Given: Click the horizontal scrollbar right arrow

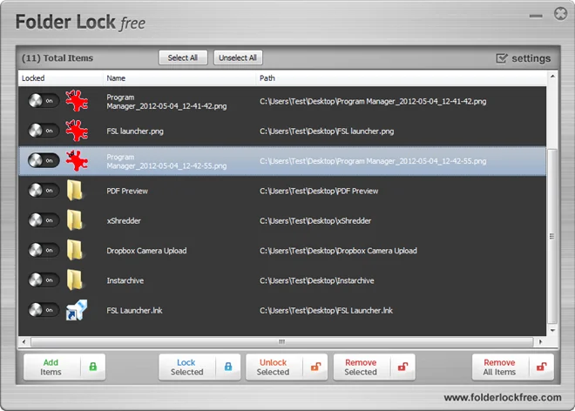Looking at the screenshot, I should [540, 341].
